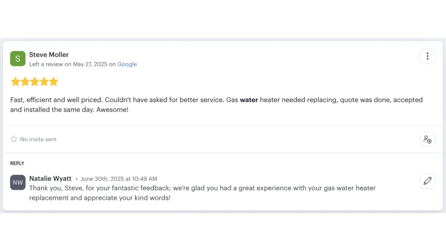Image resolution: width=446 pixels, height=251 pixels.
Task: Click the outline star beside No invite sent
Action: [14, 139]
